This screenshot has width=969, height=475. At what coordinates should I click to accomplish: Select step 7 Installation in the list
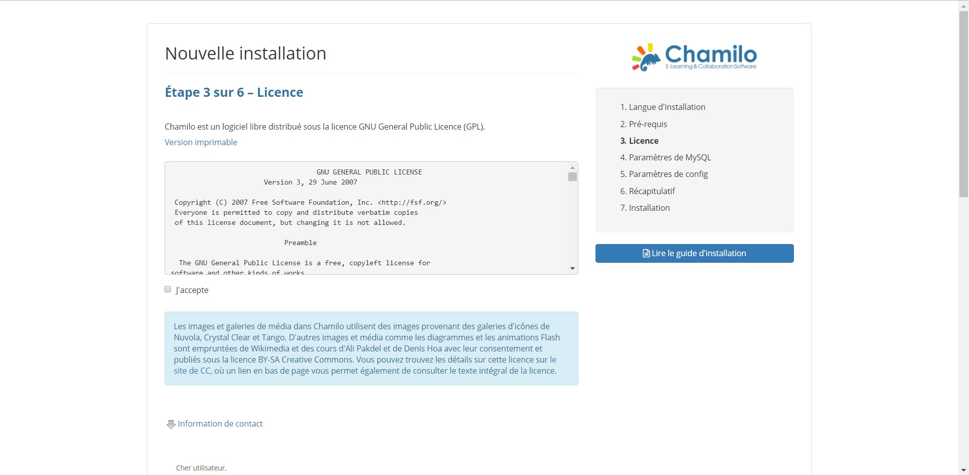(x=645, y=208)
